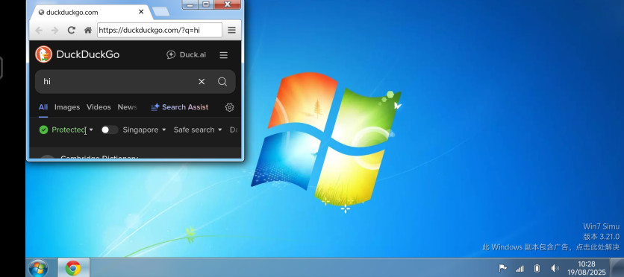Expand the Singapore region dropdown
Image resolution: width=624 pixels, height=277 pixels.
145,130
